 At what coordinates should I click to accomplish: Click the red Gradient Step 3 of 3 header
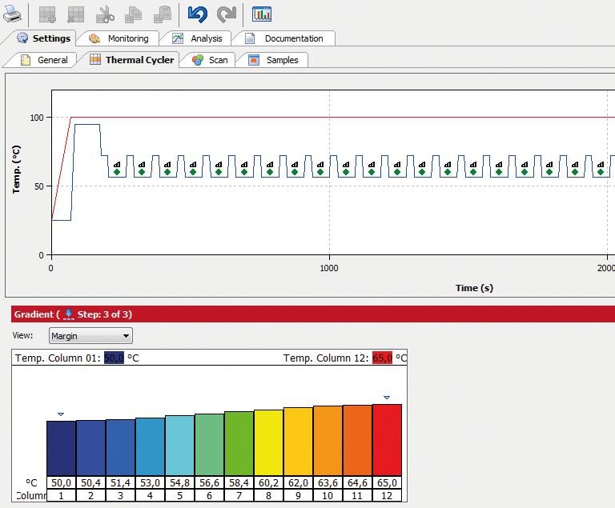tap(313, 314)
